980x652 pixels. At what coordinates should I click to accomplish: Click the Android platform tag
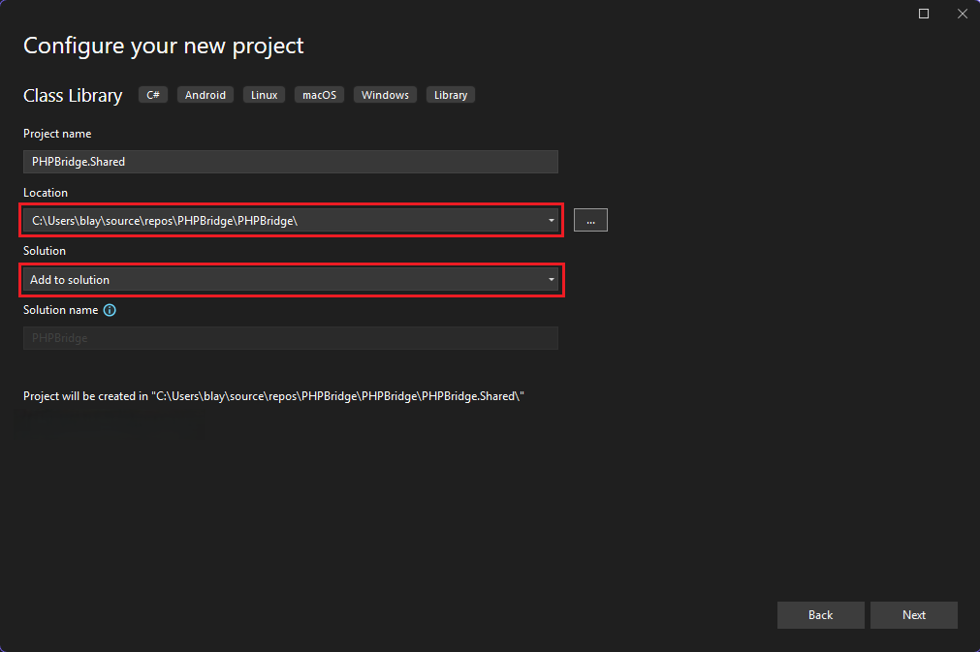(x=205, y=95)
